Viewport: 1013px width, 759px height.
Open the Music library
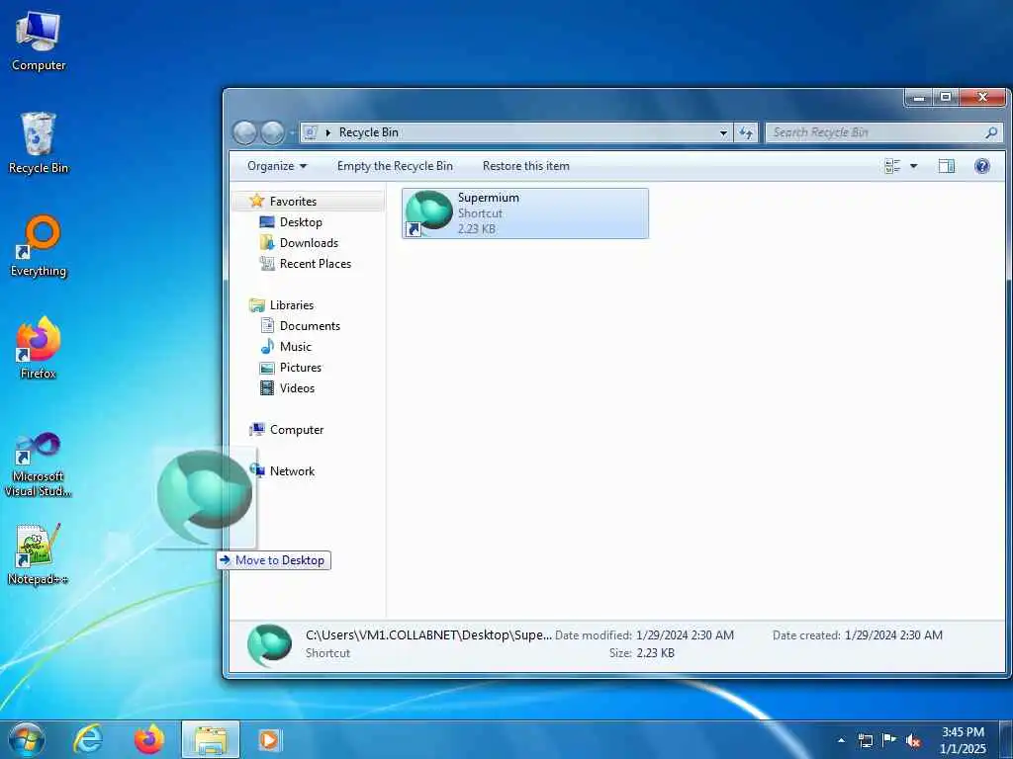pyautogui.click(x=295, y=347)
